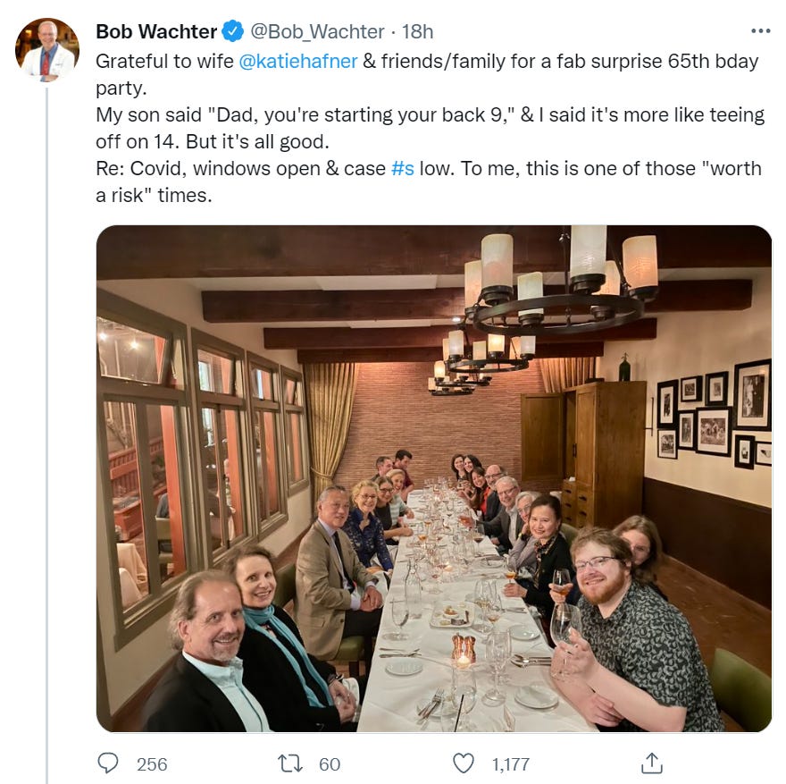This screenshot has height=784, width=786.
Task: Retweet this post using the retweet icon
Action: pyautogui.click(x=290, y=763)
